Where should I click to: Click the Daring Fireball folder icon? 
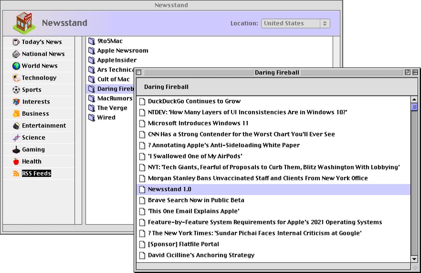coord(91,89)
